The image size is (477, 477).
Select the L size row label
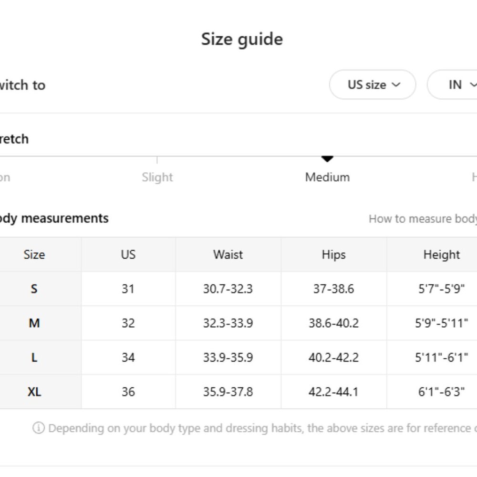[x=34, y=357]
